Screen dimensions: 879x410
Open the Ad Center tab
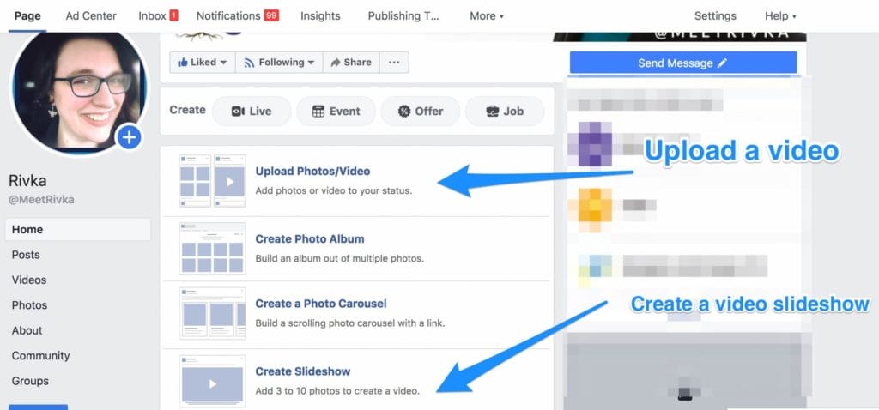pos(91,15)
